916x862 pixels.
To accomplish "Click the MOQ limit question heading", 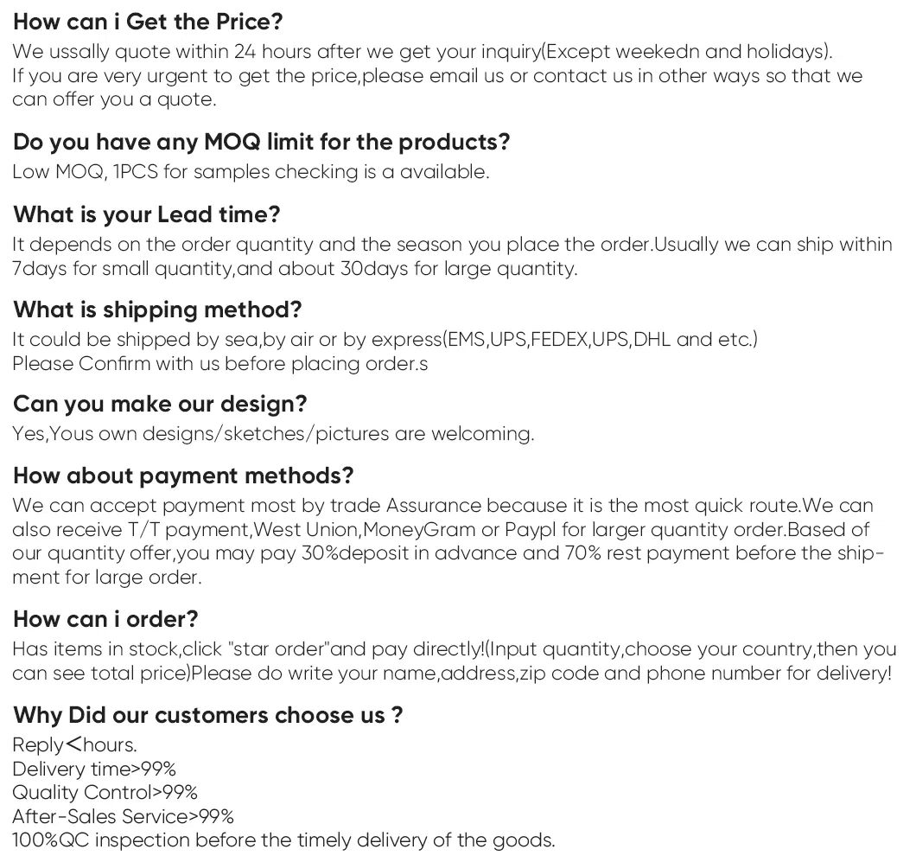I will 261,142.
